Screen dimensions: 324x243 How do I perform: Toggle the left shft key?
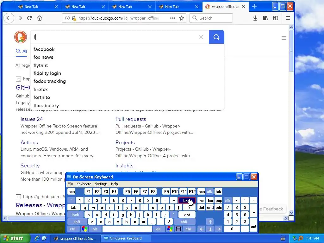77,222
